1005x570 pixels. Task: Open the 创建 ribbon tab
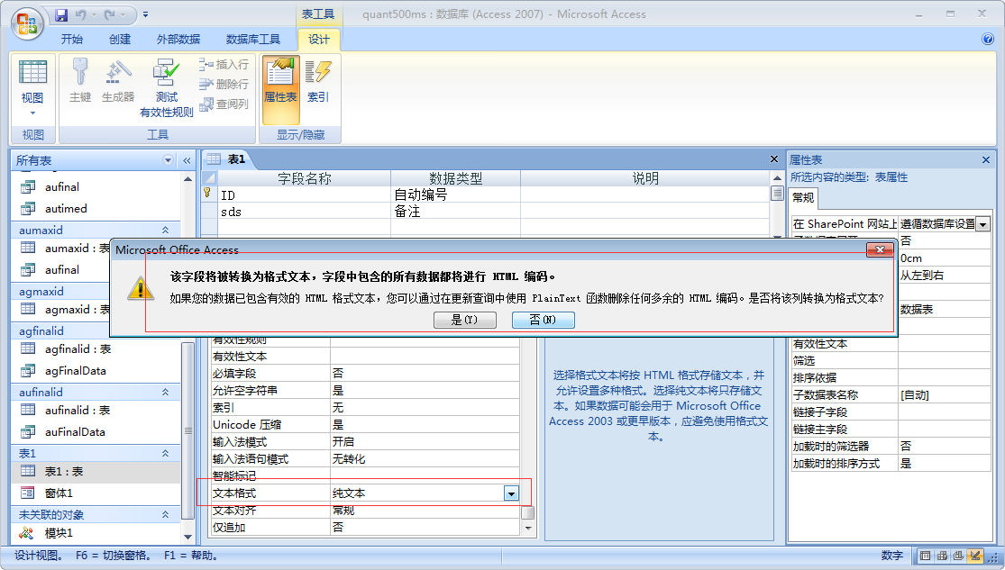(120, 39)
